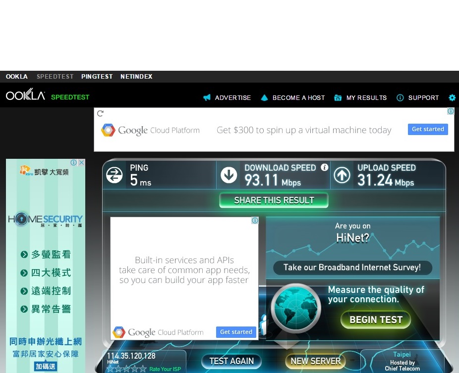Rate your ISP with the star icons
459x373 pixels.
pos(126,369)
